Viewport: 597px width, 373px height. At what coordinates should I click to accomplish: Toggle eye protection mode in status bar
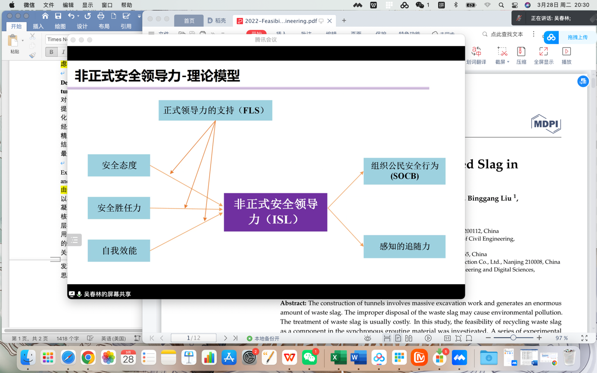(368, 338)
